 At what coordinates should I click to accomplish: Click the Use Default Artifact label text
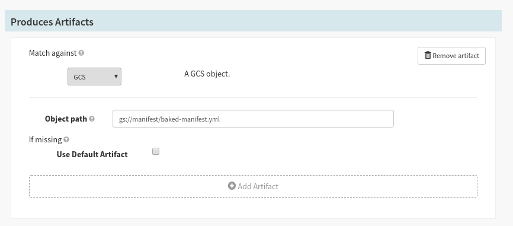click(92, 154)
